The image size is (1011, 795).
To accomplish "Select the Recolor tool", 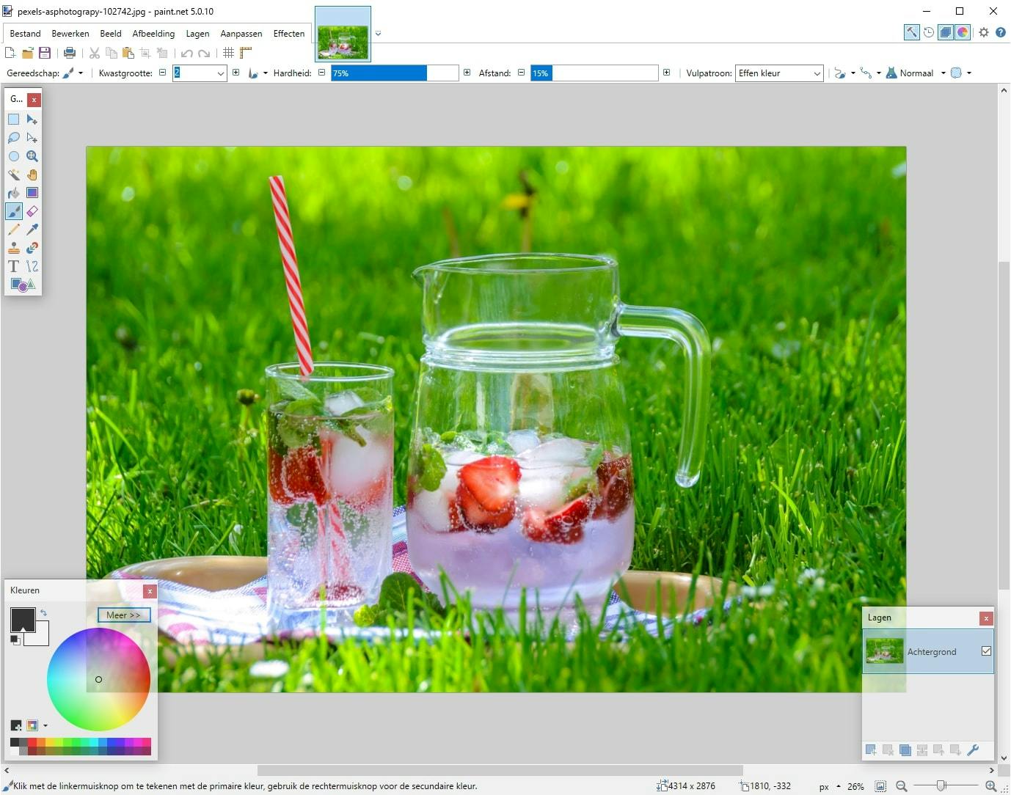I will tap(32, 248).
